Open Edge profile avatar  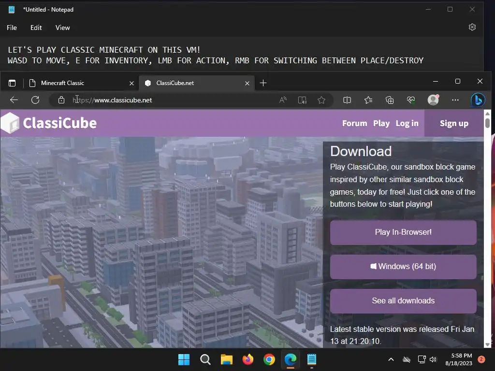(433, 100)
